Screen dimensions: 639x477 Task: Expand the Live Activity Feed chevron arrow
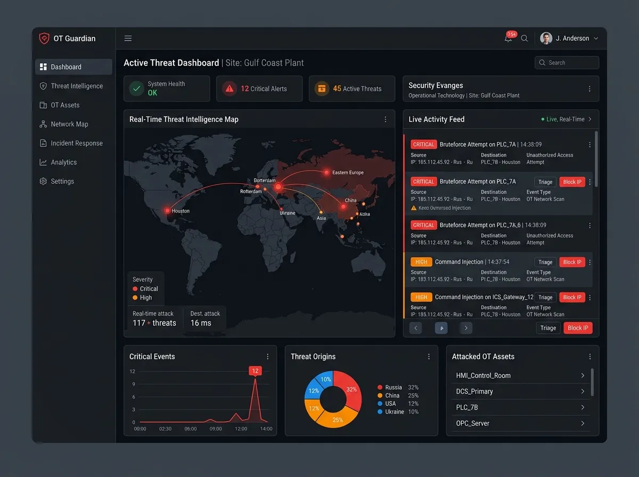pos(590,119)
